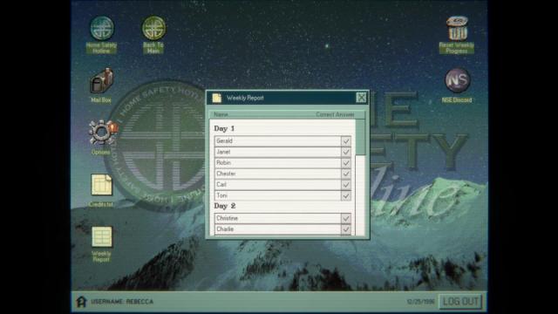558x314 pixels.
Task: Toggle the checkmark next to Toni
Action: 346,195
